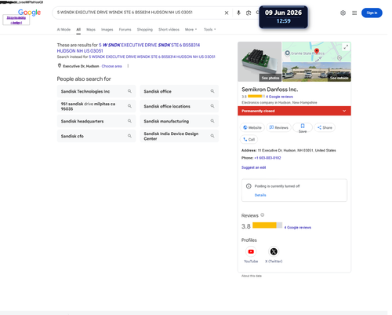Click inside the Google search input field
The image size is (392, 315).
pyautogui.click(x=139, y=13)
